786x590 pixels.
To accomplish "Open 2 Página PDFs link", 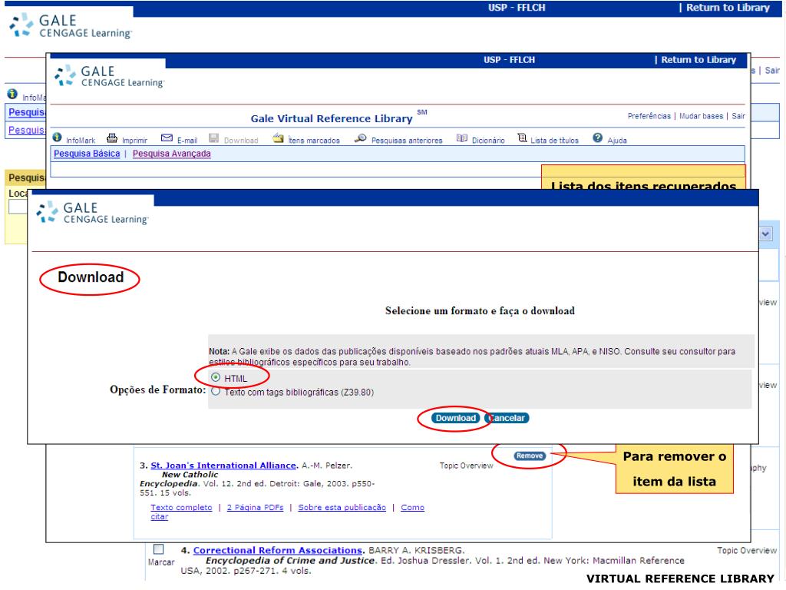I will (x=255, y=507).
